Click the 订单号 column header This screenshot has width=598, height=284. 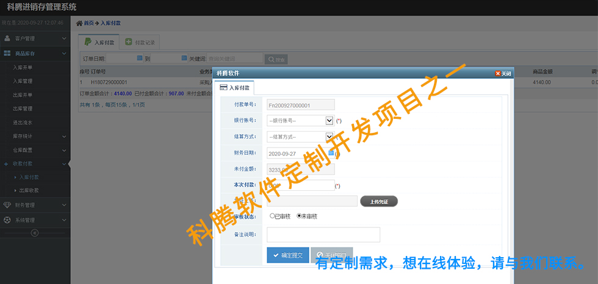[x=98, y=71]
